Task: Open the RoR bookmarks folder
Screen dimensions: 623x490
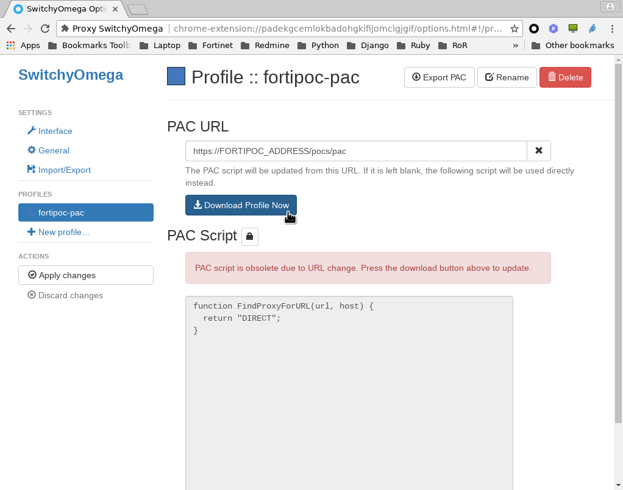Action: 453,46
